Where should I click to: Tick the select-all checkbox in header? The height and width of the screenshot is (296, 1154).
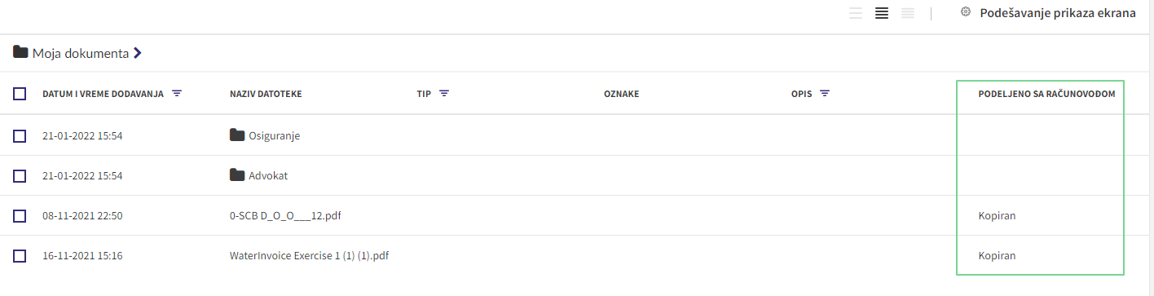(x=20, y=94)
